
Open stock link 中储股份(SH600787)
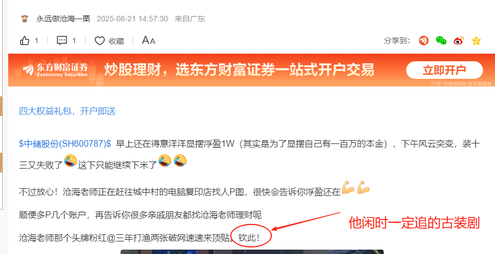point(65,144)
